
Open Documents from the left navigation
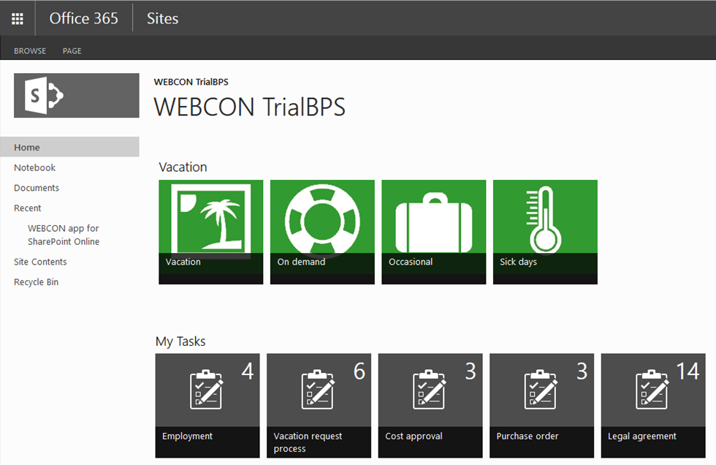[x=37, y=188]
